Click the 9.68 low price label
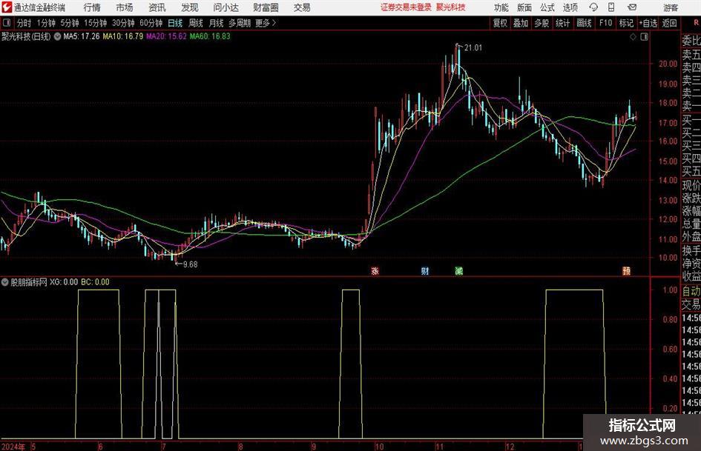This screenshot has width=701, height=451. (191, 264)
